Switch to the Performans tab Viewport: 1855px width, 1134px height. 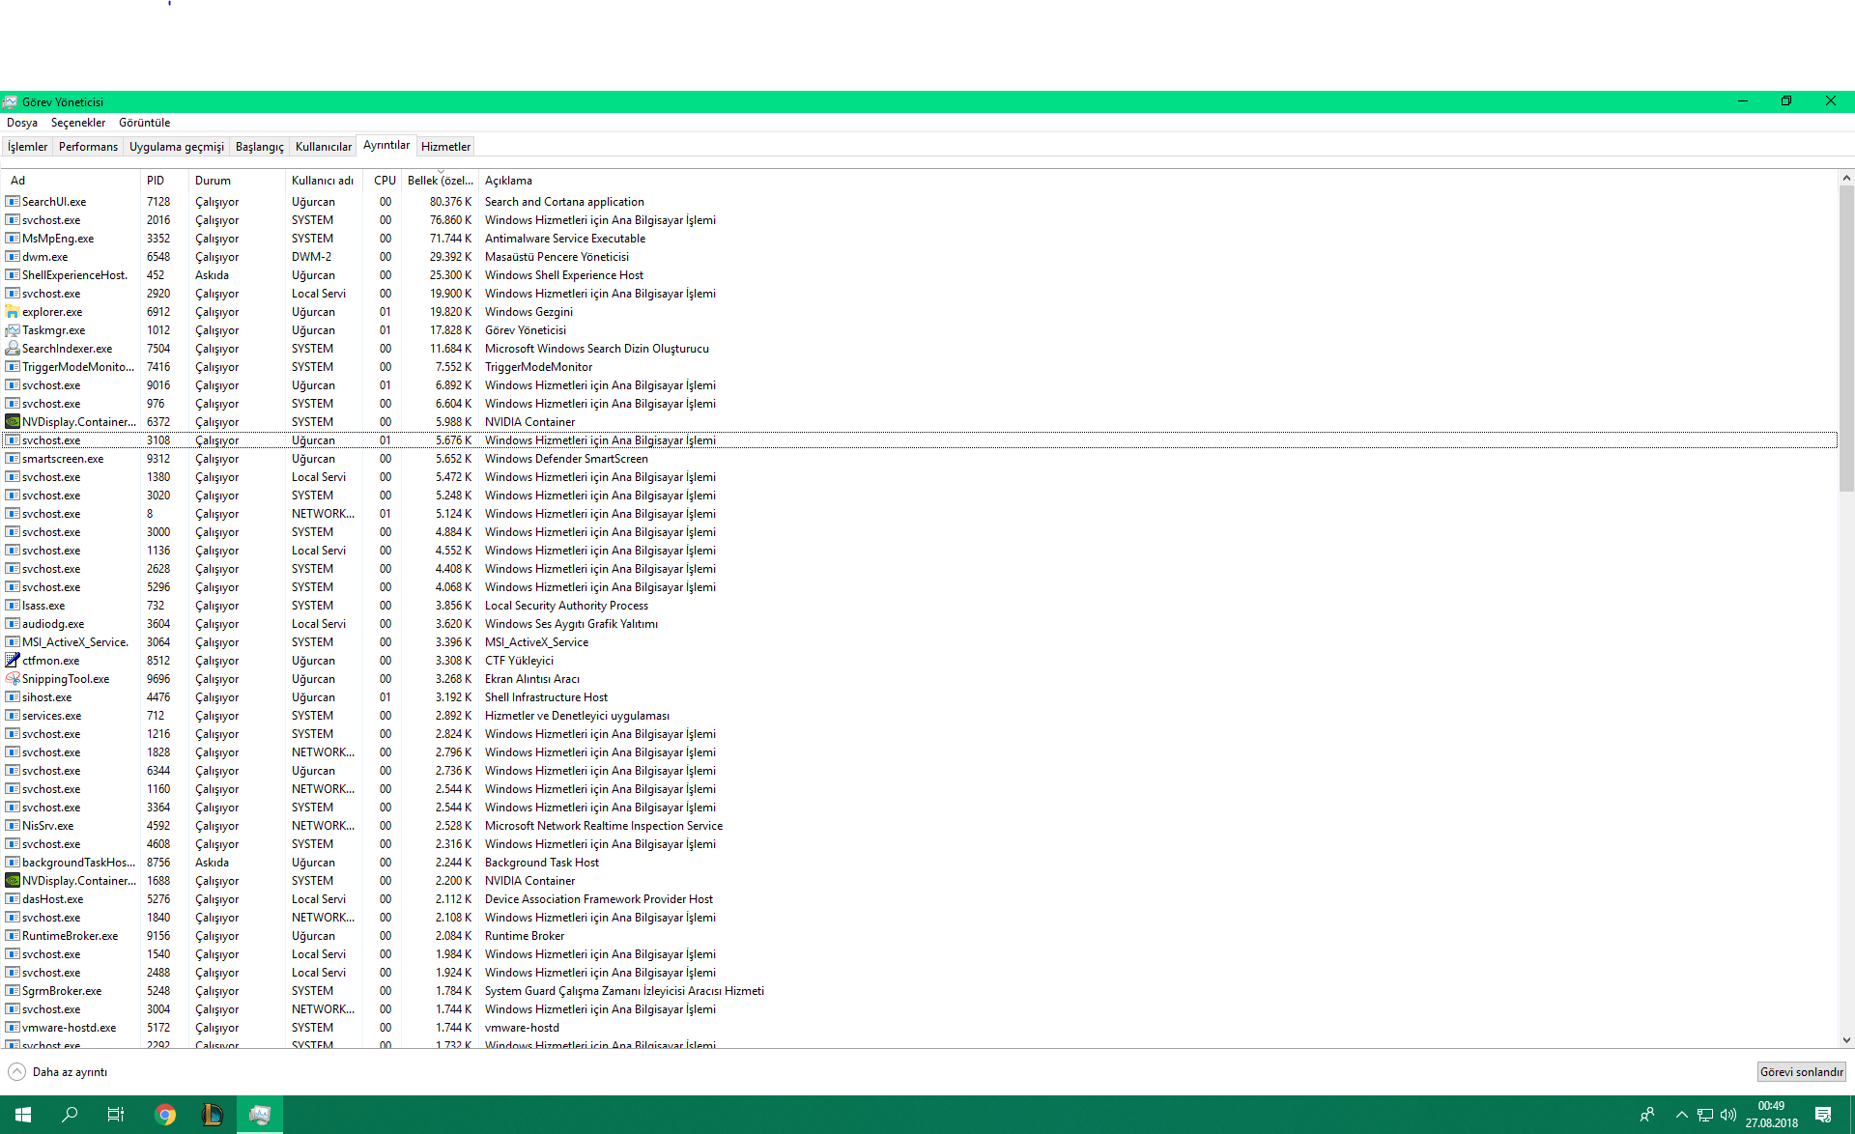click(x=88, y=147)
